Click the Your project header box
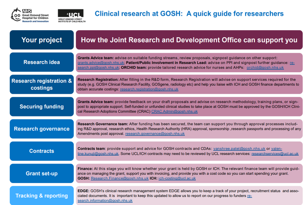 tap(42, 40)
